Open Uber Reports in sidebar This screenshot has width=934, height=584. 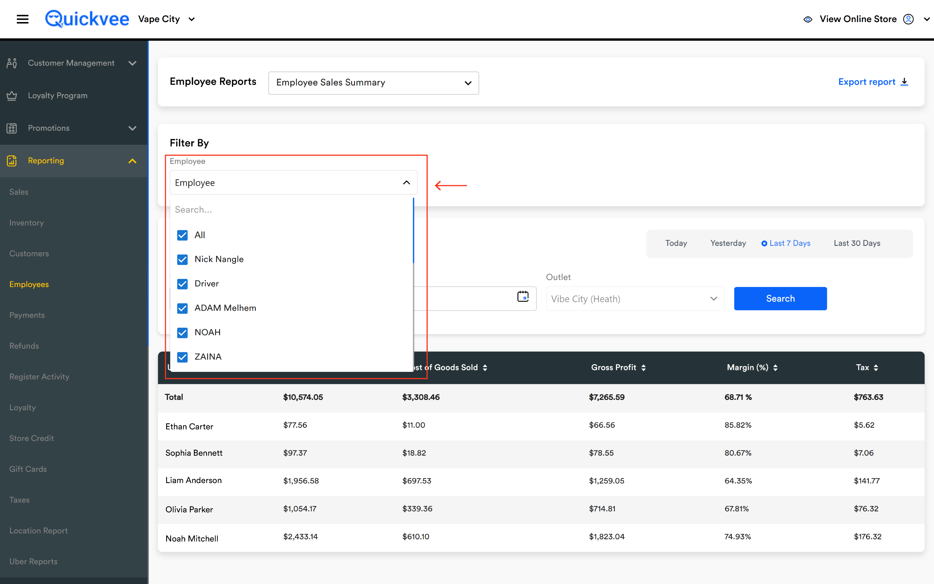point(33,562)
